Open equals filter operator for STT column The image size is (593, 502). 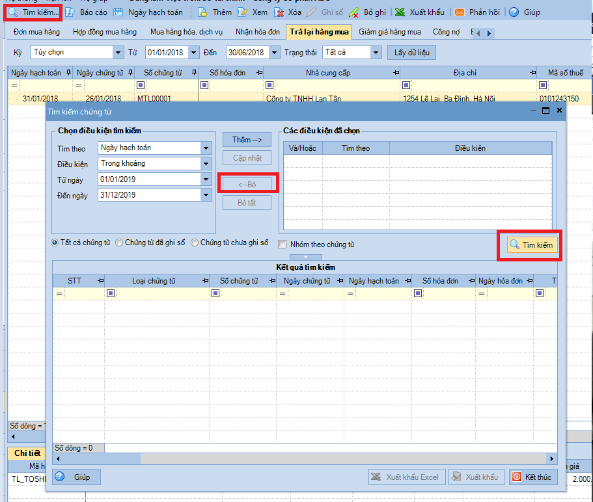pyautogui.click(x=59, y=293)
